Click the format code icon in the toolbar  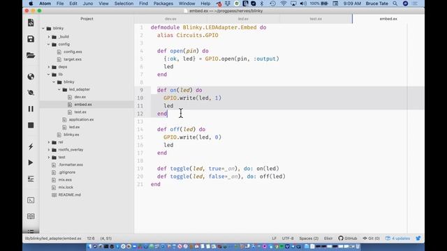(x=31, y=179)
